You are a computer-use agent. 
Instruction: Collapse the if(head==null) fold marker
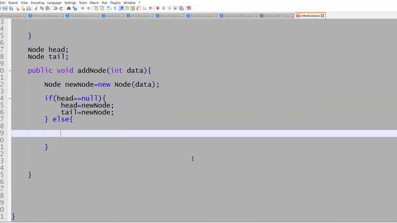[x=10, y=98]
